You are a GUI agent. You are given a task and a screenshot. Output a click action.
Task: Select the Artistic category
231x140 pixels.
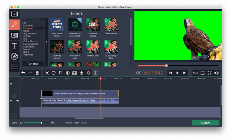click(x=27, y=36)
